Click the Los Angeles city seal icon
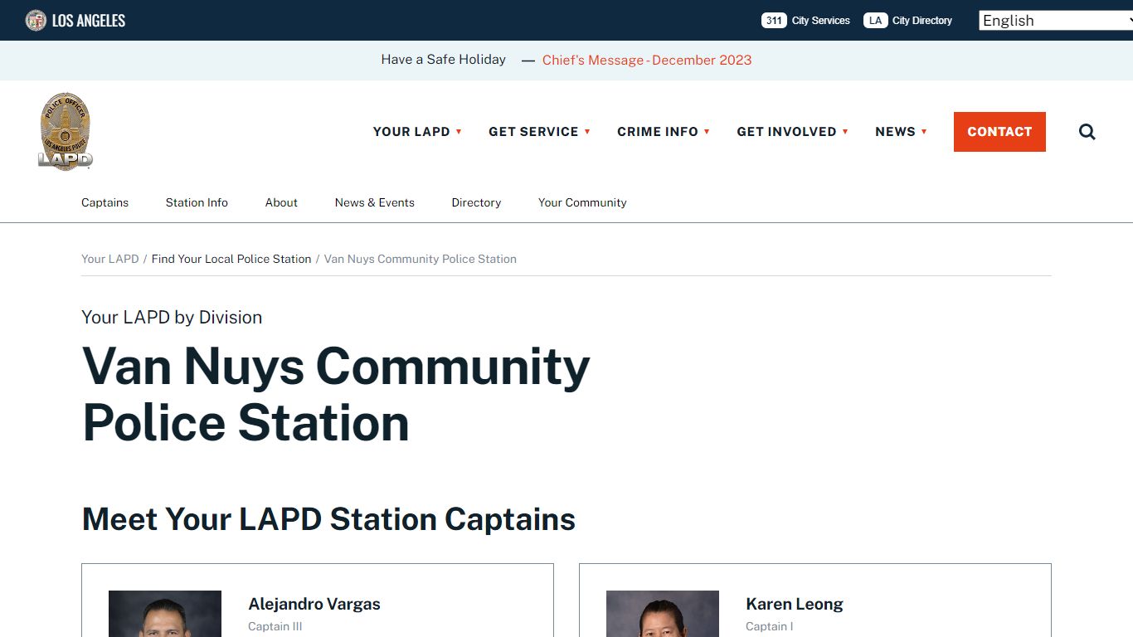The height and width of the screenshot is (637, 1133). click(x=36, y=20)
